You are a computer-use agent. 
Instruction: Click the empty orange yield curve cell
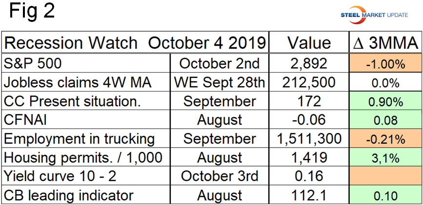tap(385, 177)
